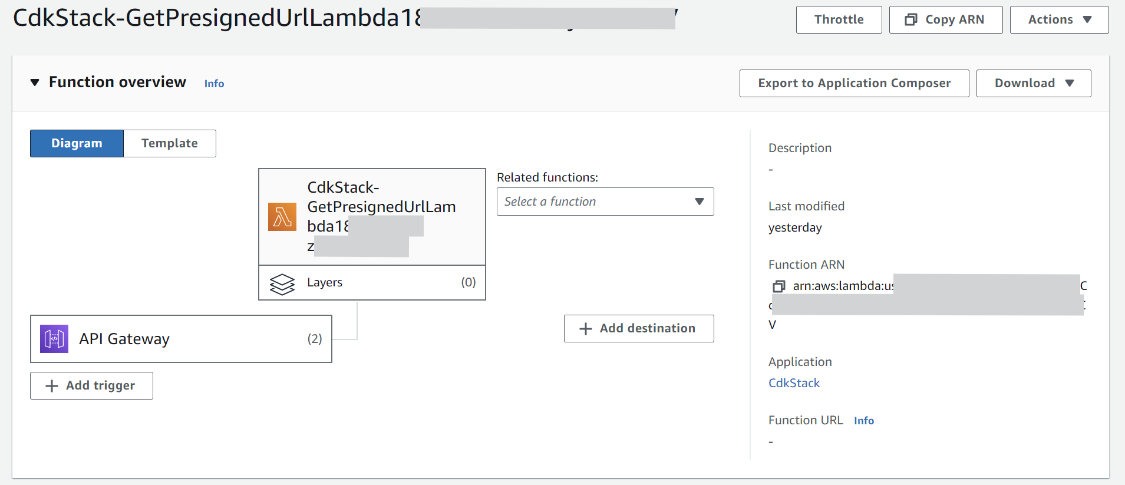Click Export to Application Composer
The height and width of the screenshot is (485, 1125).
(x=854, y=84)
